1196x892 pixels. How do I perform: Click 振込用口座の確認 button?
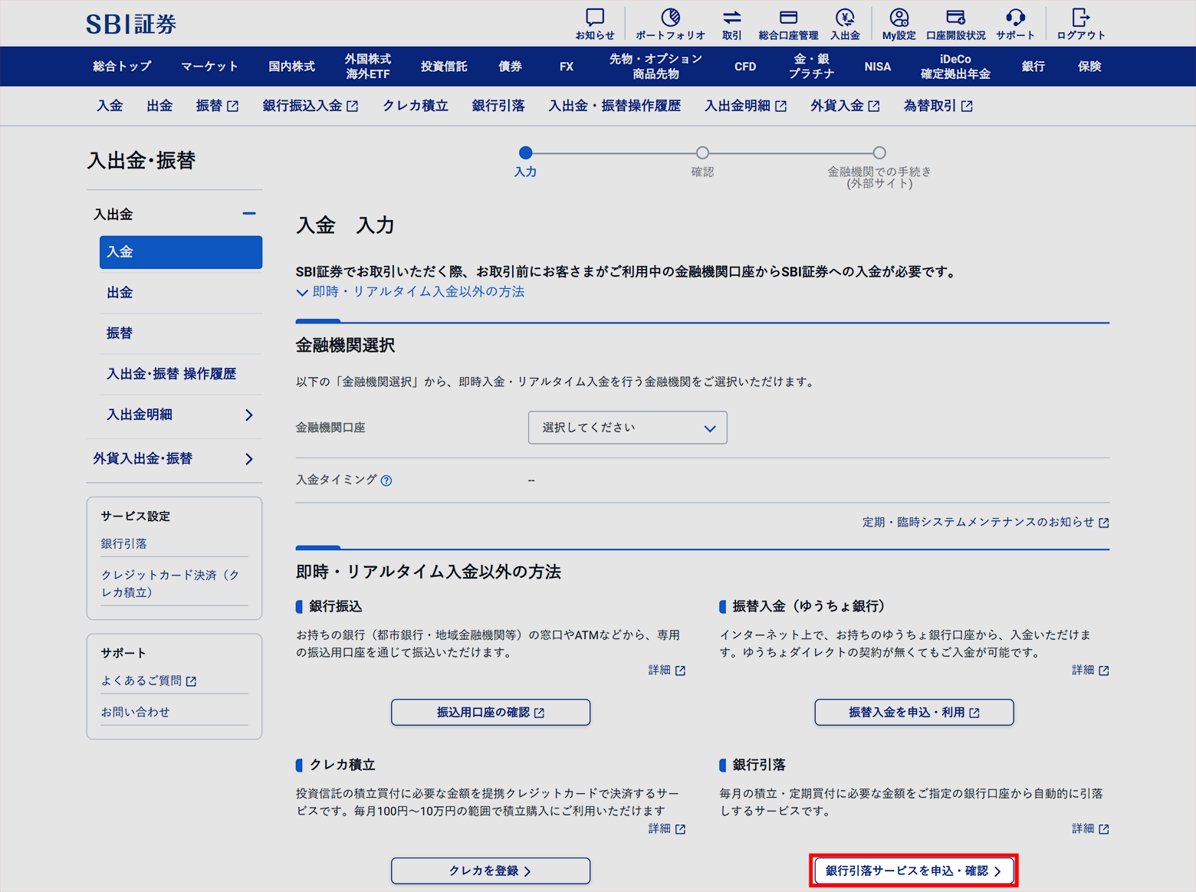[x=491, y=712]
